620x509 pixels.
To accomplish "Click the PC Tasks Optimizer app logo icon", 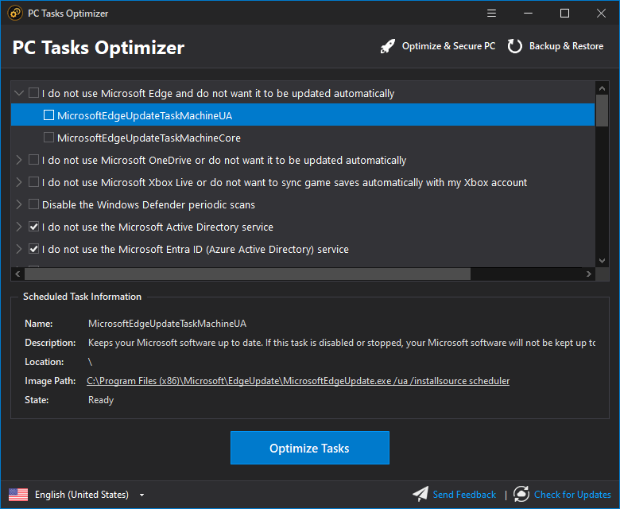I will (14, 13).
